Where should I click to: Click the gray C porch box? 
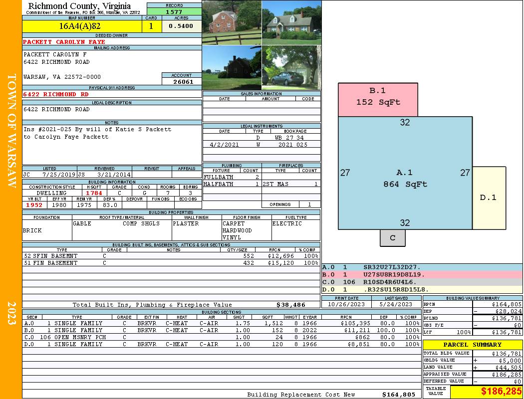click(392, 238)
